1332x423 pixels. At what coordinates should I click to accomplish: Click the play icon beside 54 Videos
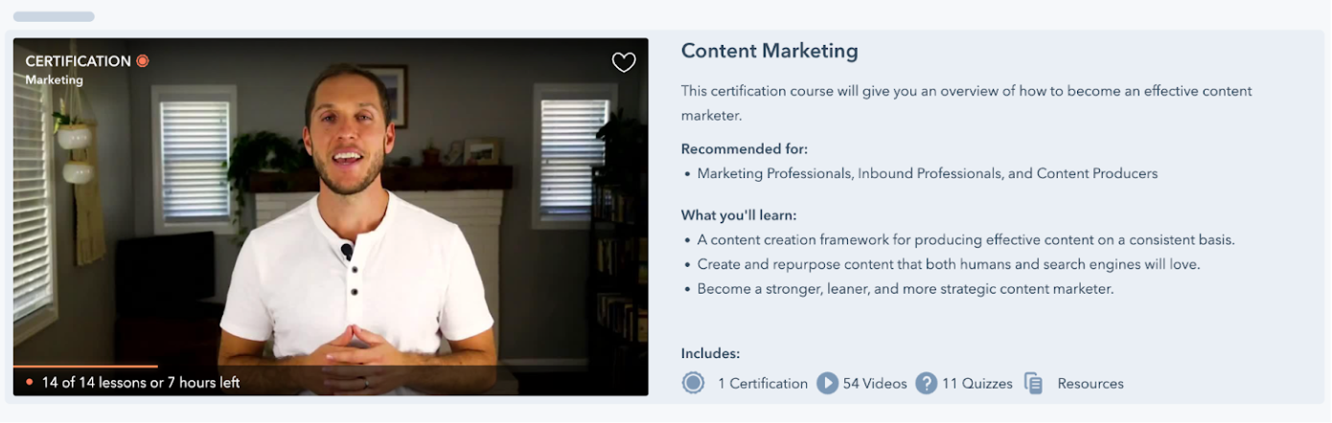(827, 383)
